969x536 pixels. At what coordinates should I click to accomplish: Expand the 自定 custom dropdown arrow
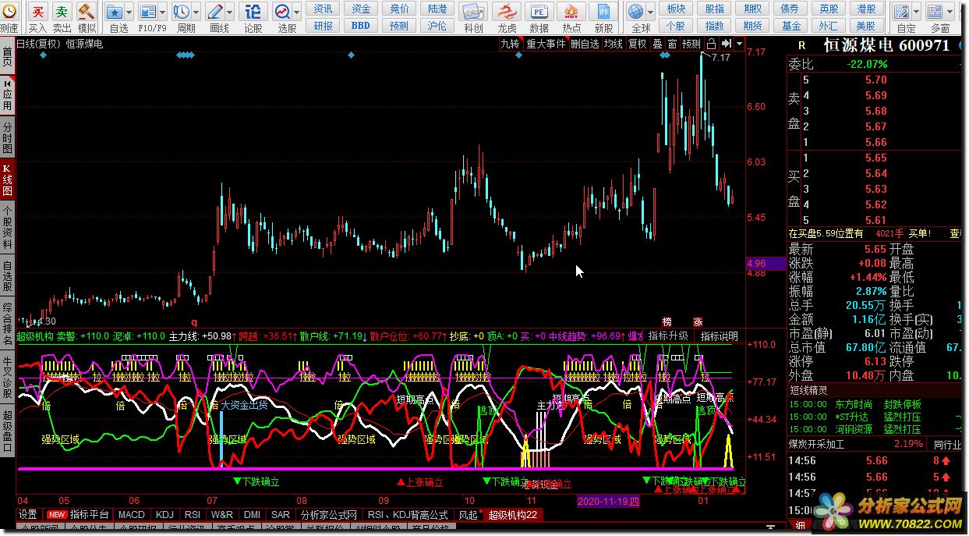pos(916,12)
